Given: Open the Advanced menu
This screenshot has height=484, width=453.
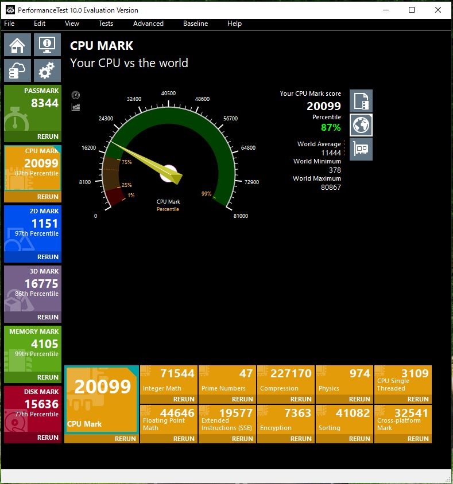Looking at the screenshot, I should pyautogui.click(x=148, y=24).
